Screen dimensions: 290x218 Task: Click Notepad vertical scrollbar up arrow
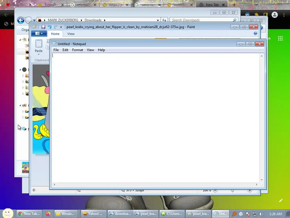pyautogui.click(x=262, y=56)
